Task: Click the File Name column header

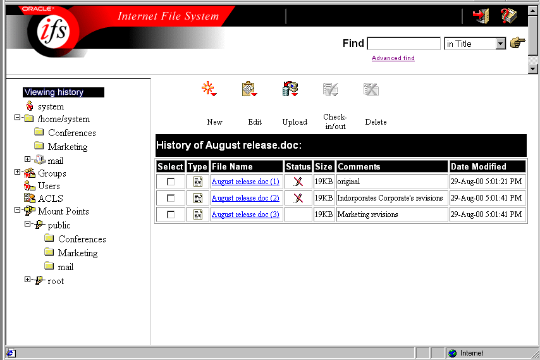Action: pyautogui.click(x=247, y=166)
